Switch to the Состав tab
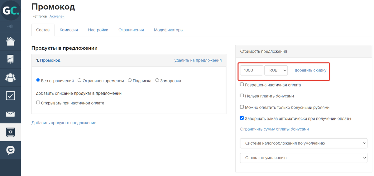Viewport: 374px width, 176px height. point(43,30)
